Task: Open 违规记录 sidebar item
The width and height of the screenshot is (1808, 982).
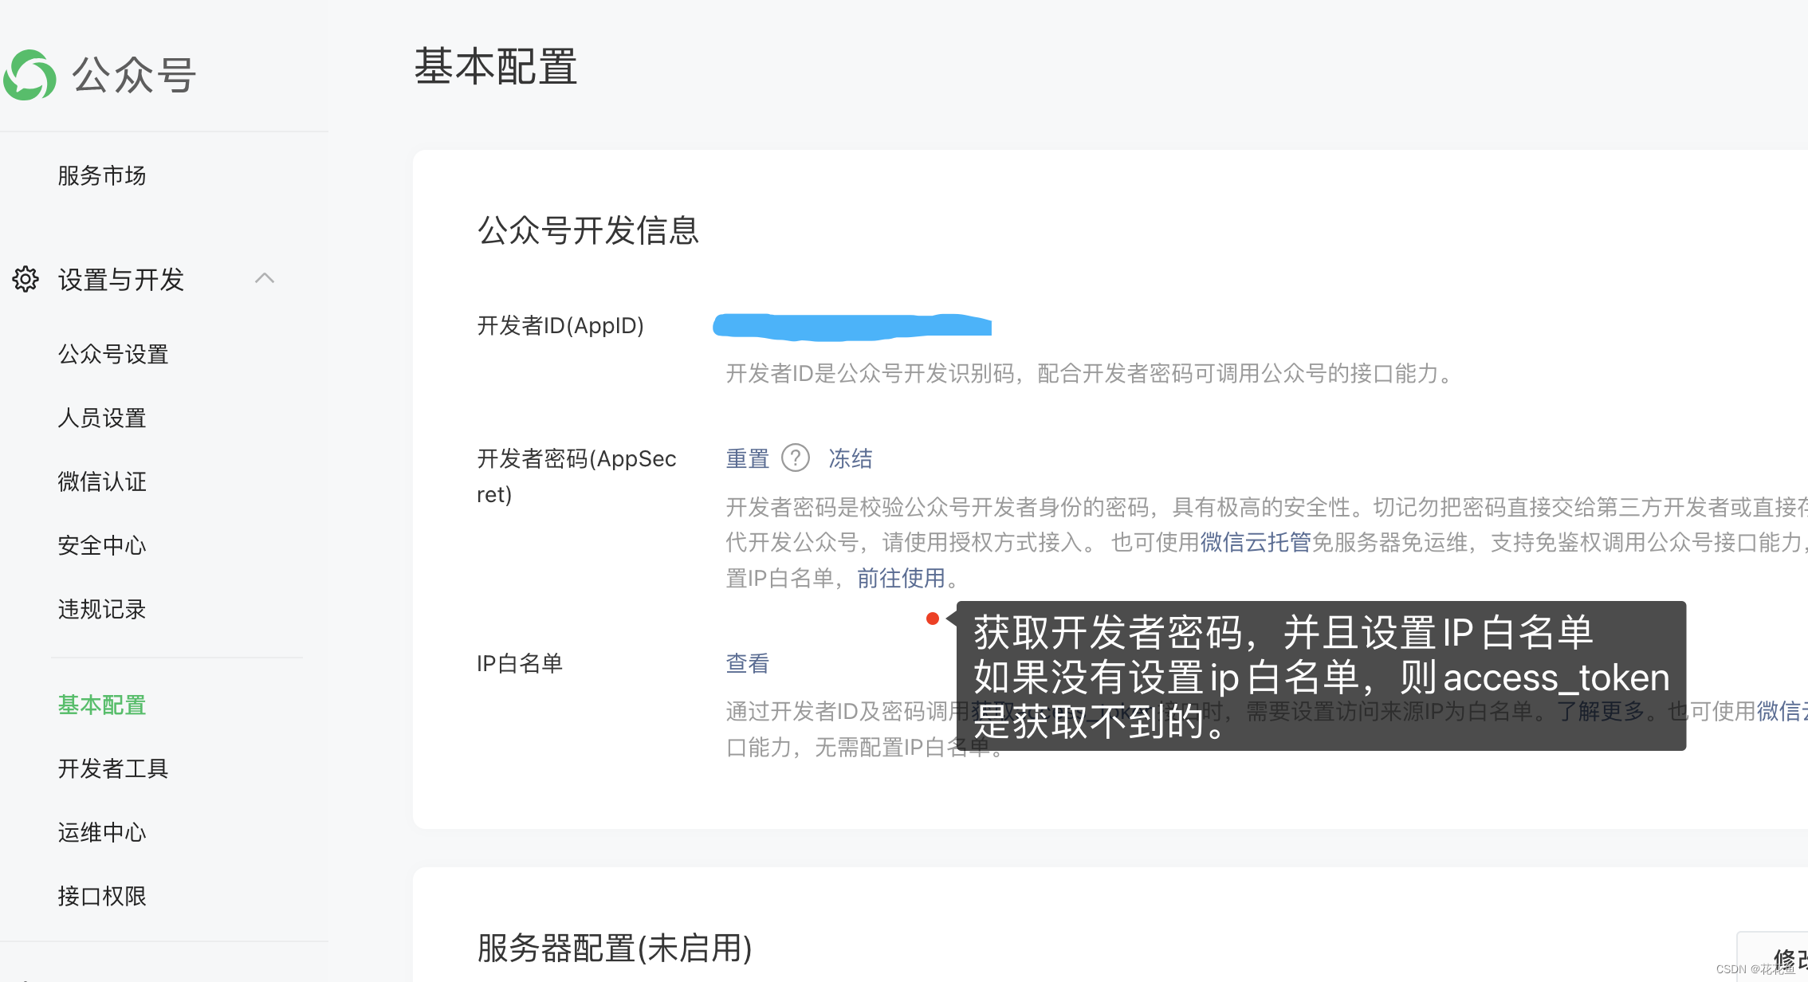Action: click(x=102, y=609)
